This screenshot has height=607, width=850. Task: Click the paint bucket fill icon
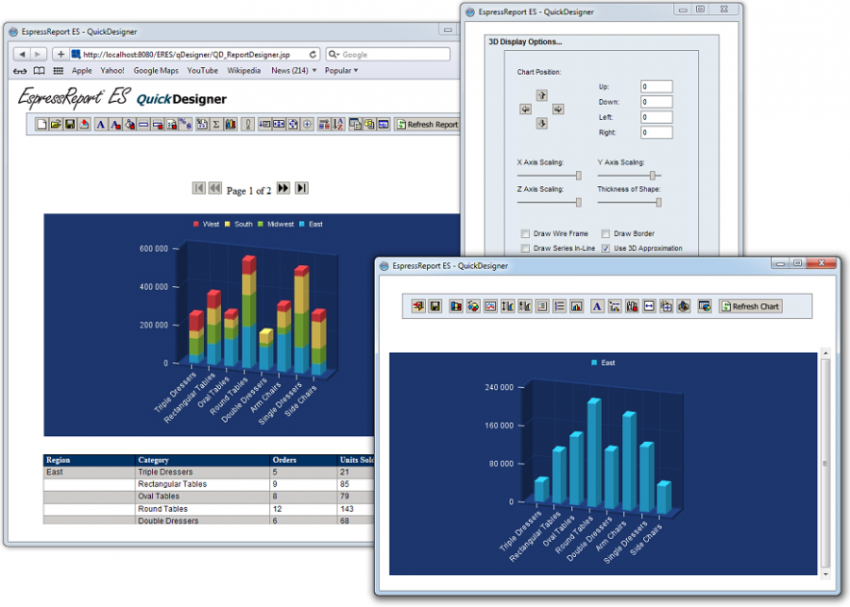129,125
